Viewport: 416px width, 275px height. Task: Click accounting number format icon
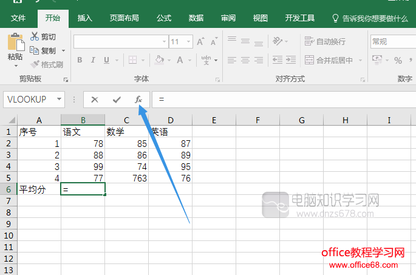[377, 60]
